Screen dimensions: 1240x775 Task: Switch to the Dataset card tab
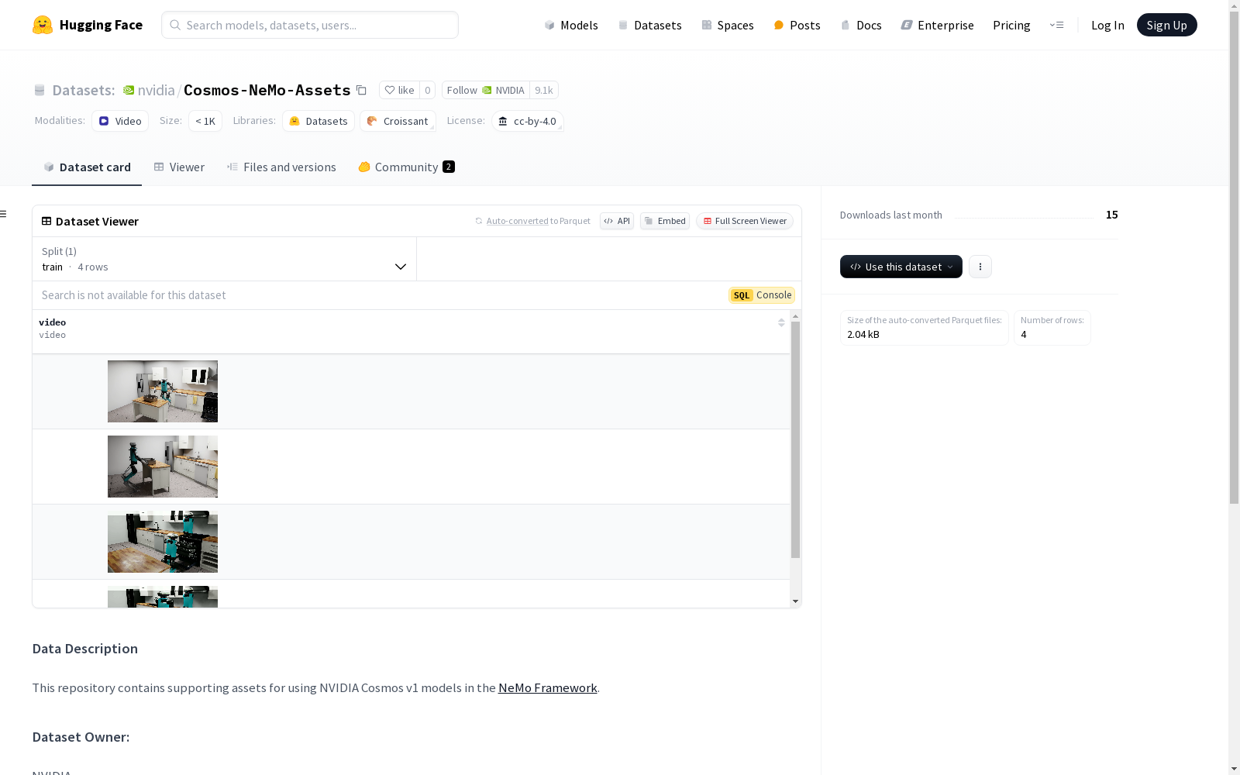[87, 167]
